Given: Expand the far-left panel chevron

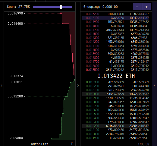Looking at the screenshot, I should point(2,85).
